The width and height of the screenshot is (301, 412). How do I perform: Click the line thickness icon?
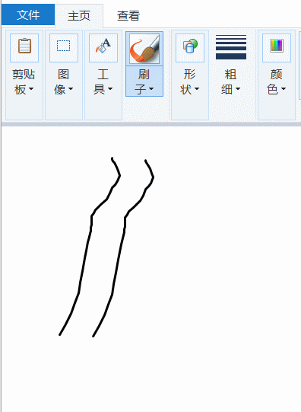(231, 47)
